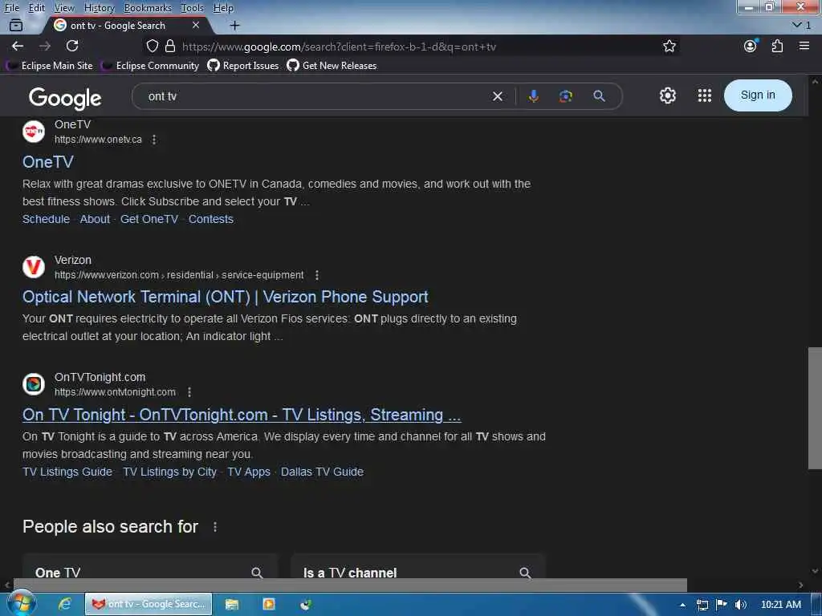Screen dimensions: 822x616
Task: Open the OneTV result title link
Action: 47,162
